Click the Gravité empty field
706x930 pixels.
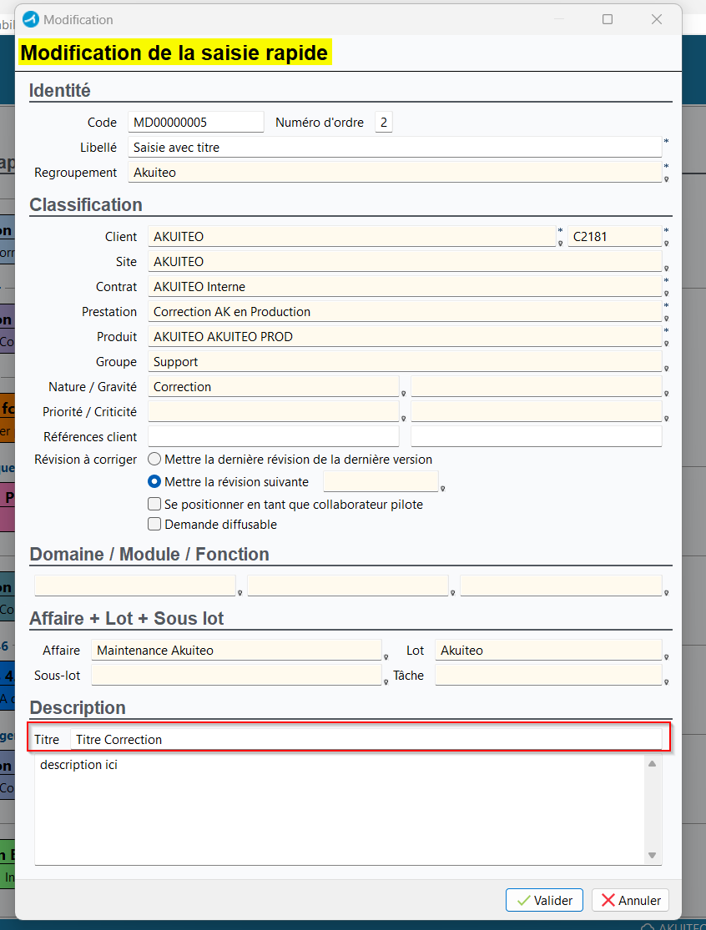click(x=537, y=387)
